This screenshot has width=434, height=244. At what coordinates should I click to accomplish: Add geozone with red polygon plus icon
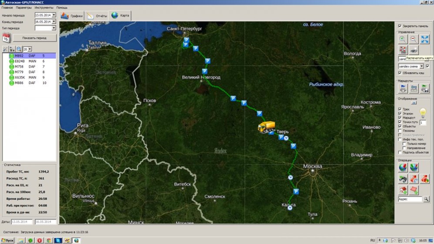point(414,190)
